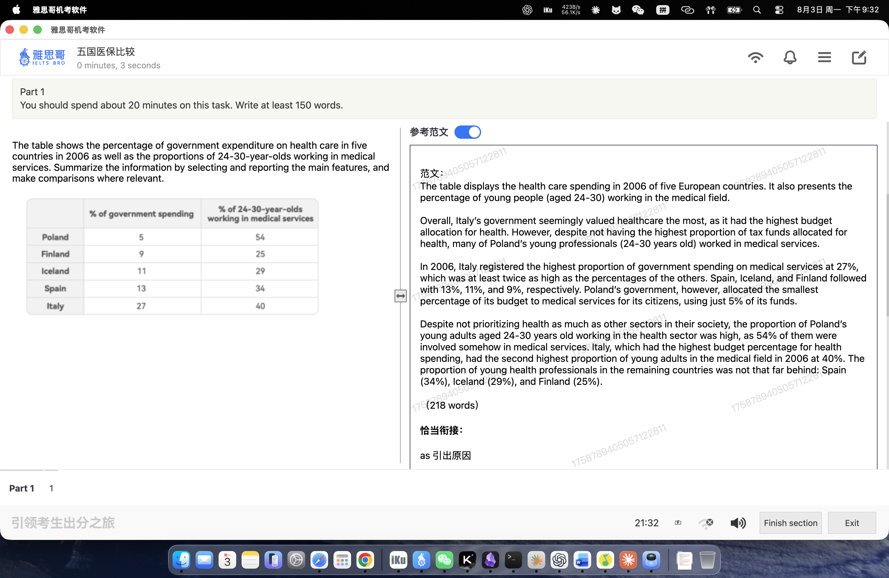
Task: Open Obsidian from the dock
Action: 490,560
